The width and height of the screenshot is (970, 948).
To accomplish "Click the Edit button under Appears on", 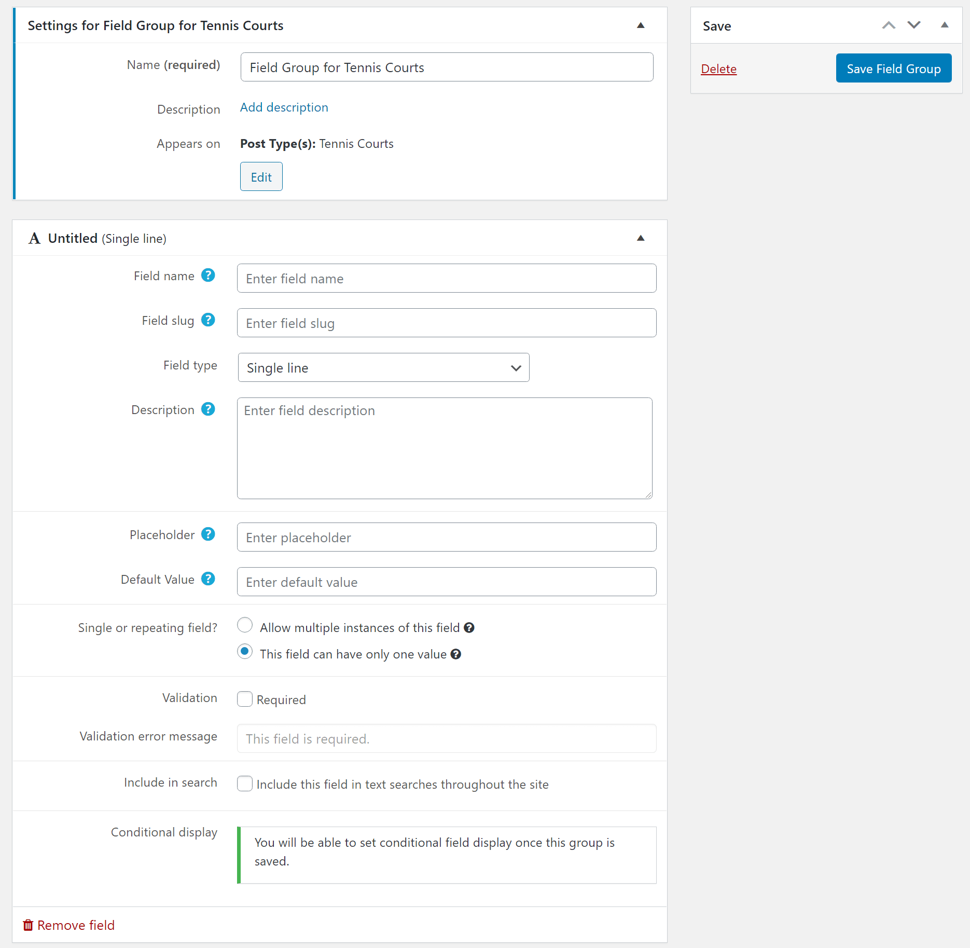I will click(261, 177).
